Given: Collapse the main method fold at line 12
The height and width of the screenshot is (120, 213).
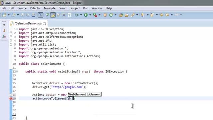Looking at the screenshot, I should [17, 71].
